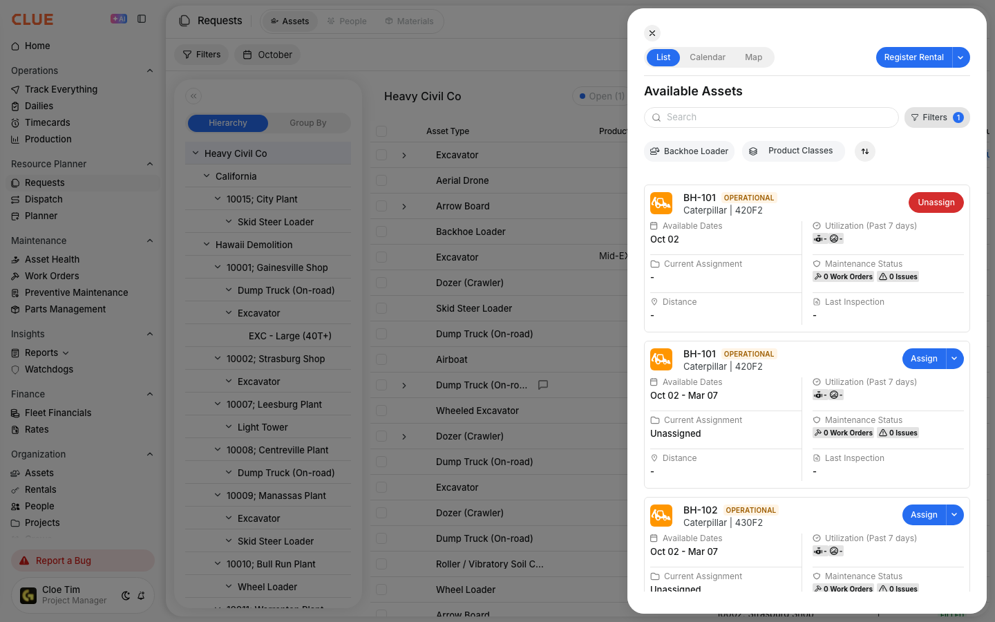This screenshot has height=622, width=995.
Task: Click the sort order icon button
Action: 865,151
